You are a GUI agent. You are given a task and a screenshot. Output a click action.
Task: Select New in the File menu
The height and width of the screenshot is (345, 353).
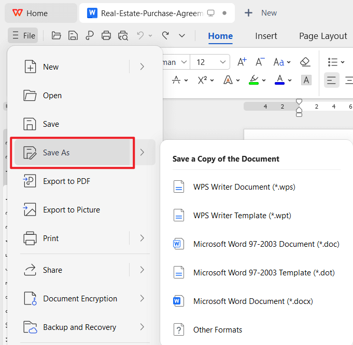coord(72,67)
